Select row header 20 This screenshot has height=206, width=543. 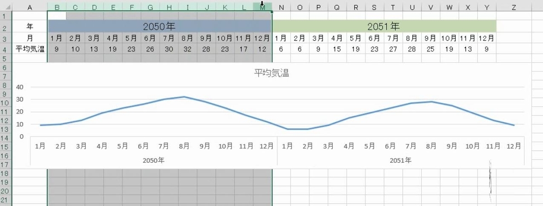coord(5,191)
